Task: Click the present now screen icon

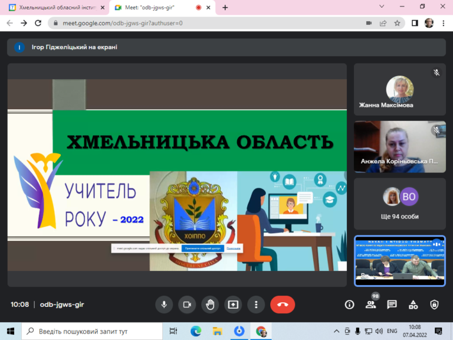Action: click(x=233, y=305)
